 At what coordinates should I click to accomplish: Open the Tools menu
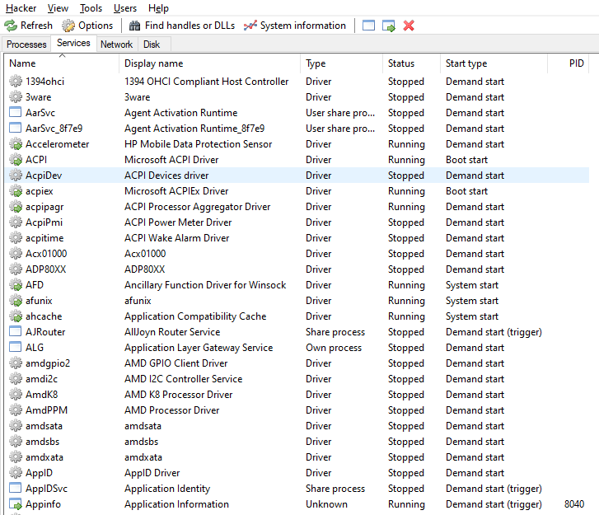point(91,7)
